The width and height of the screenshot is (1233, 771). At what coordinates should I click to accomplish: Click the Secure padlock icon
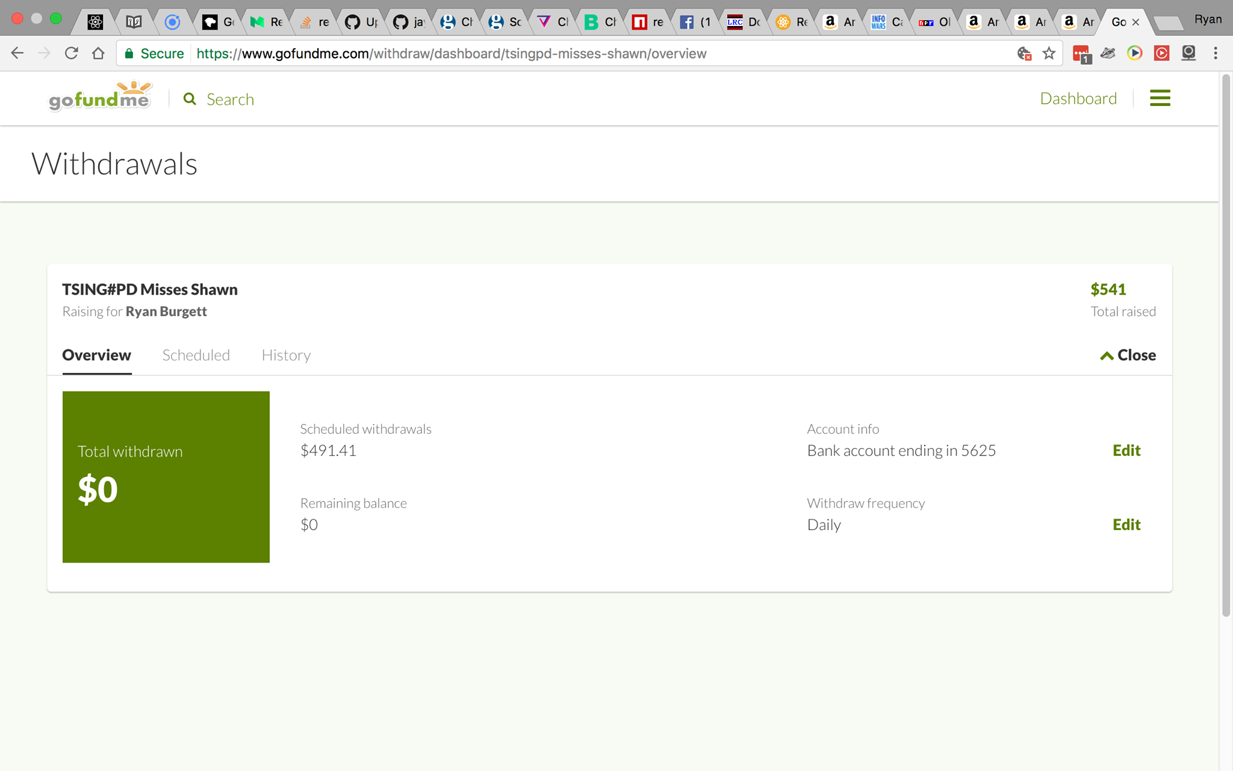click(129, 54)
